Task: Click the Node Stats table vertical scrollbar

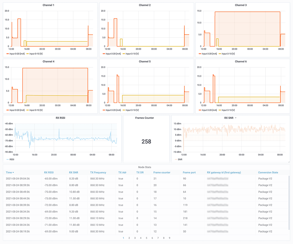Action: [x=289, y=203]
